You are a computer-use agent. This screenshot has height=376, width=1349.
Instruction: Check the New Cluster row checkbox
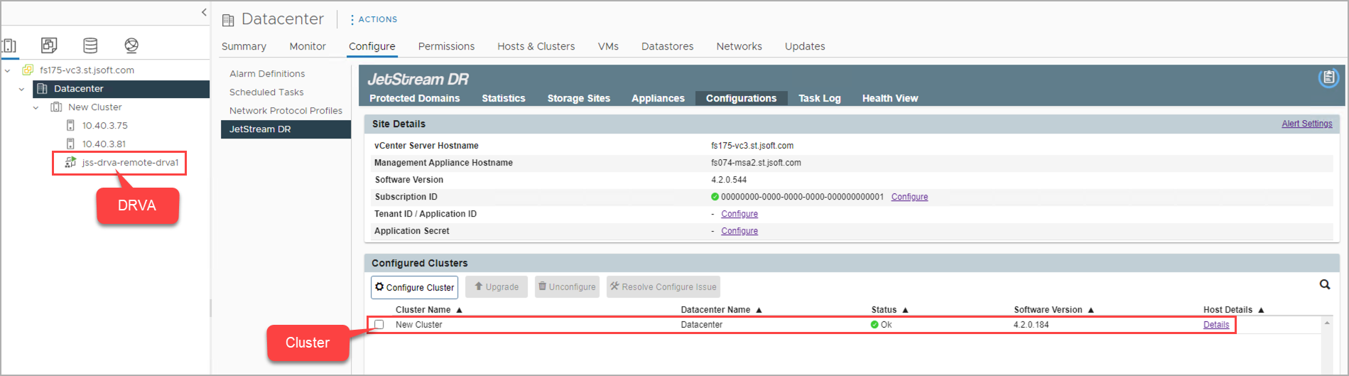(379, 325)
